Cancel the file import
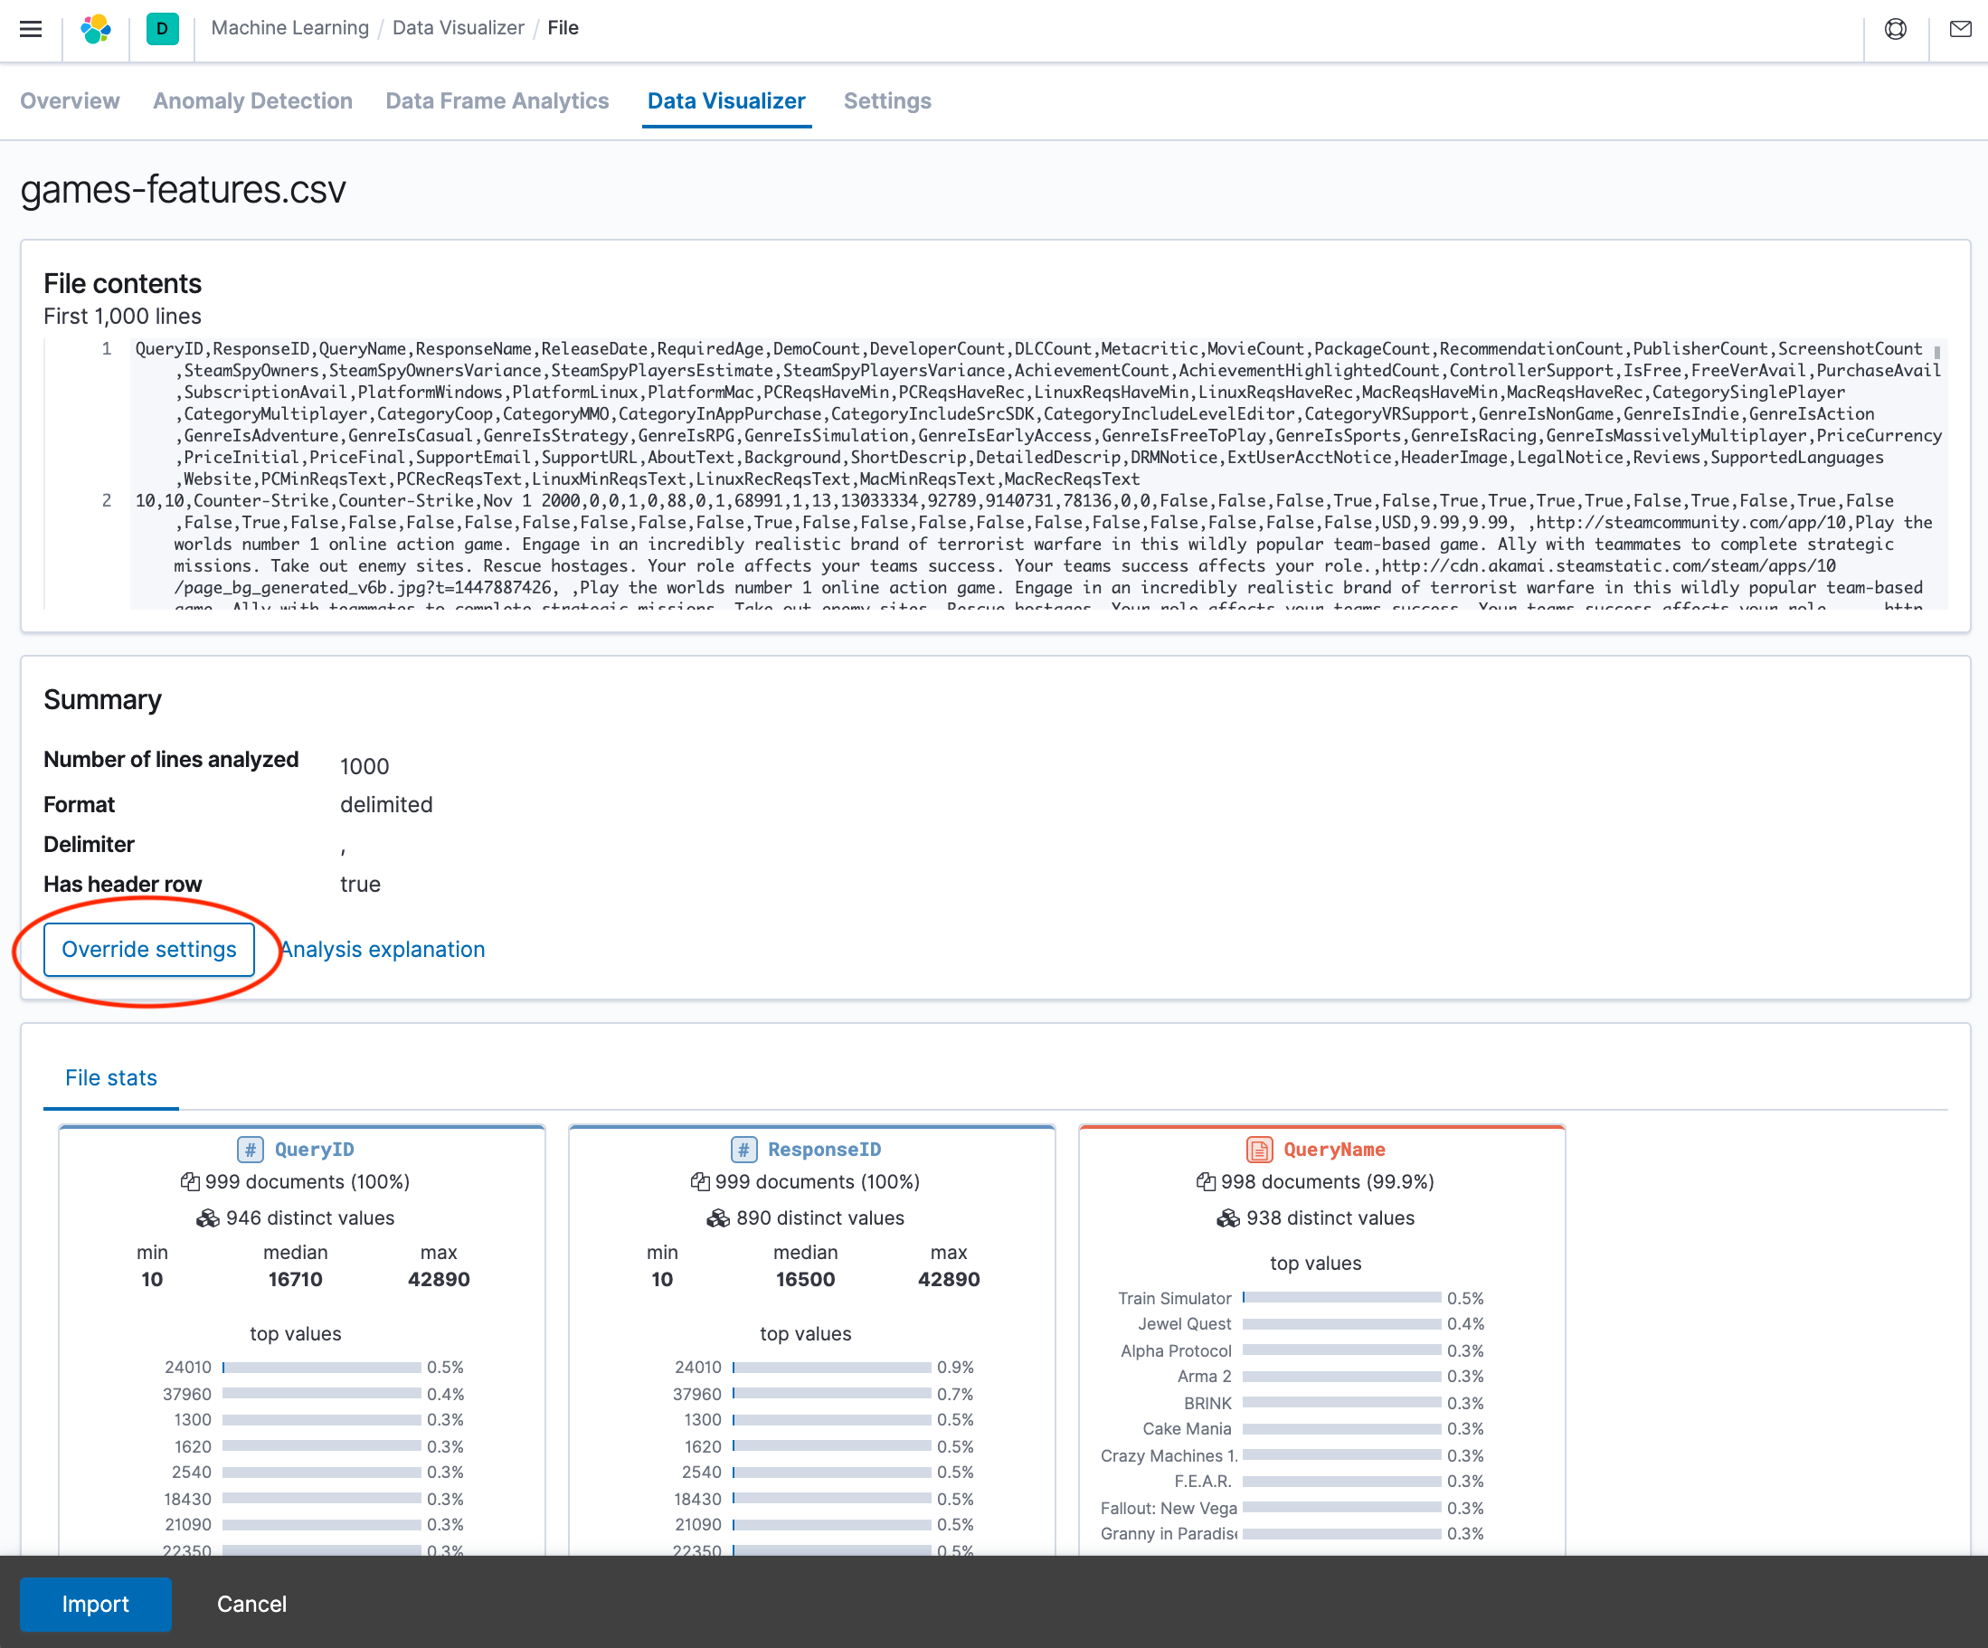 (251, 1604)
